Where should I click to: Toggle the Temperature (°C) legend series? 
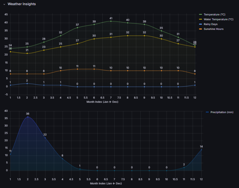[214, 14]
